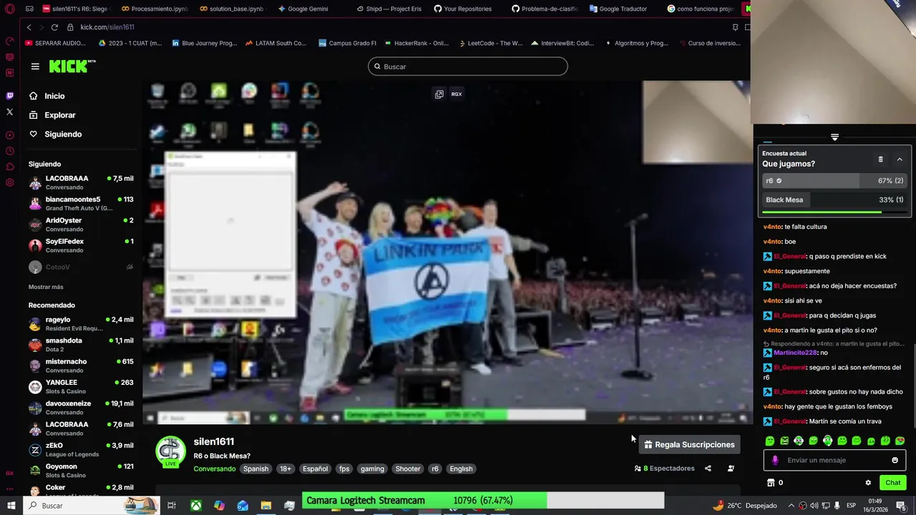This screenshot has width=916, height=515.
Task: Click pop-out icon above the video
Action: coord(439,94)
